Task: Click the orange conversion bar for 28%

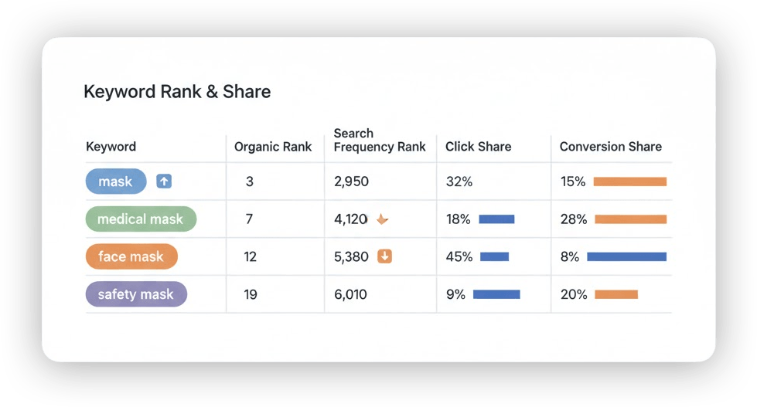Action: click(630, 219)
